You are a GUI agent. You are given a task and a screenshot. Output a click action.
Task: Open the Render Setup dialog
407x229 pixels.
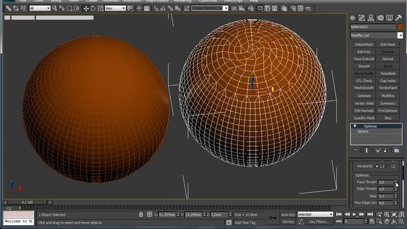click(x=293, y=8)
